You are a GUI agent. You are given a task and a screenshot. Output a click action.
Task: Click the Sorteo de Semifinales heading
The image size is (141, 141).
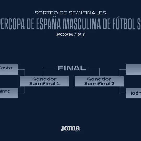[70, 13]
